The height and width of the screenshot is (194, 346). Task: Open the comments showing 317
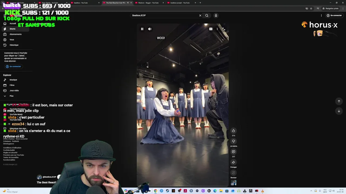[x=234, y=152]
